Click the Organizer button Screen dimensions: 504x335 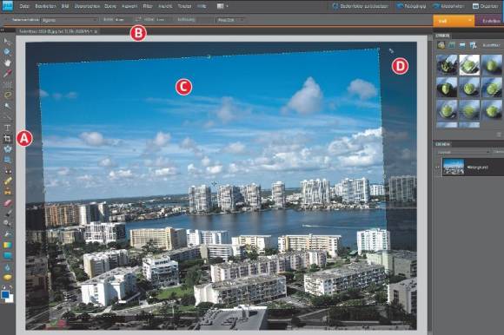tap(486, 6)
